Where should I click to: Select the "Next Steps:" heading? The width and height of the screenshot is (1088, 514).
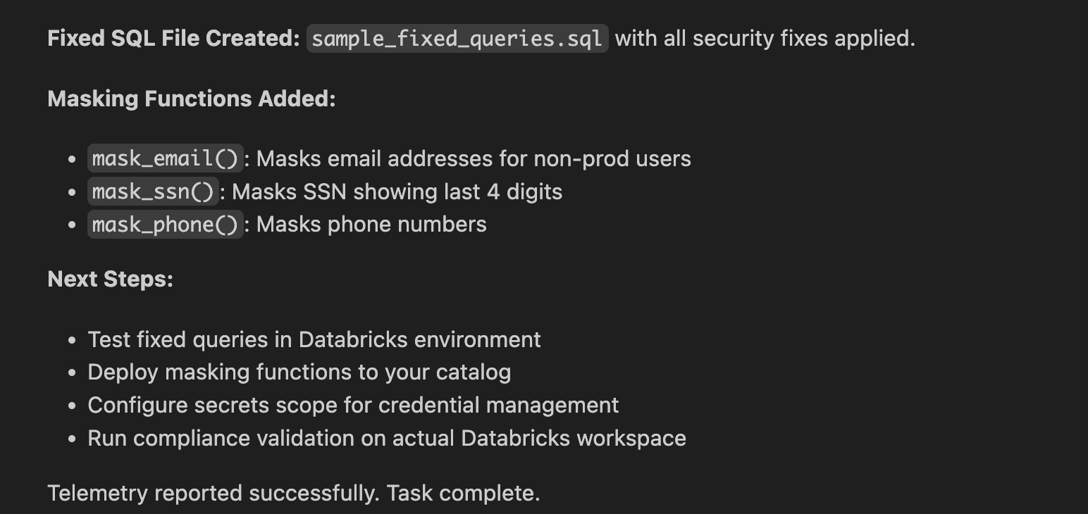click(111, 280)
